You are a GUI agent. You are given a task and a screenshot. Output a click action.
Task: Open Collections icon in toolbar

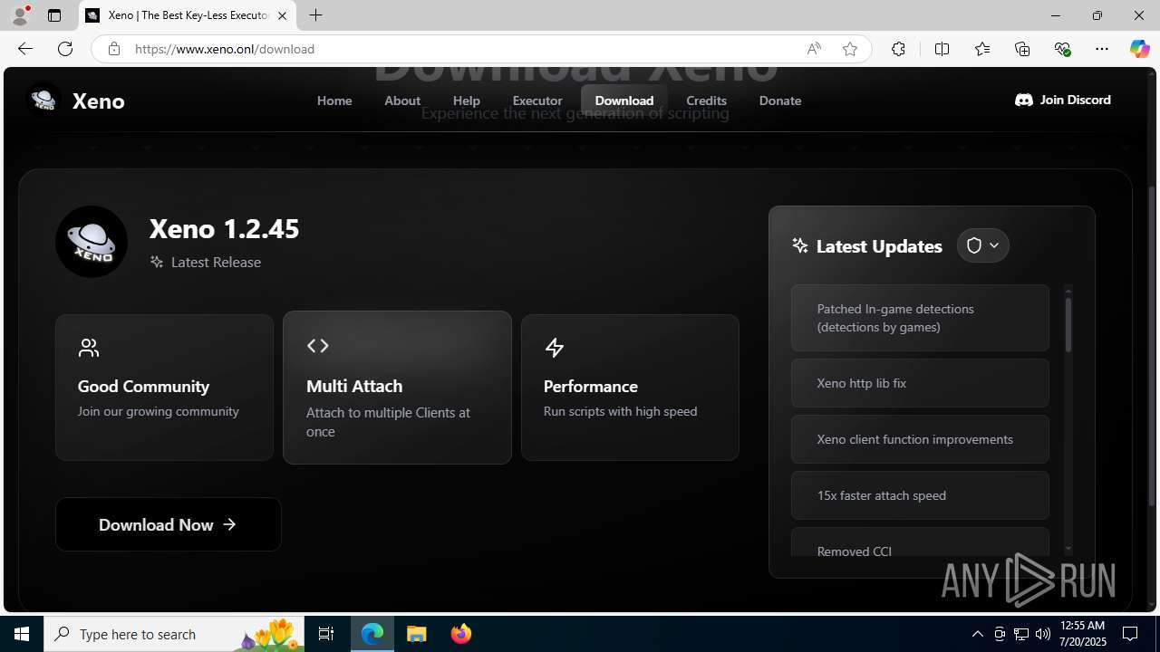click(1022, 49)
